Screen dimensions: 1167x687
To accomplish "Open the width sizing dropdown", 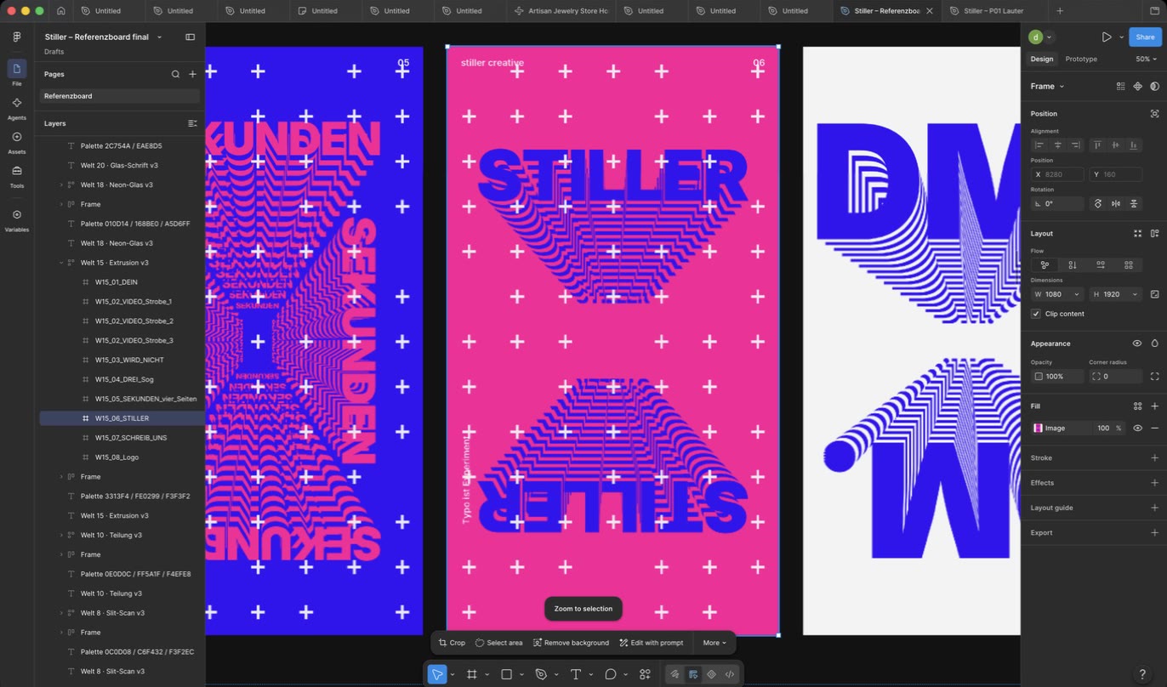I will [1077, 294].
